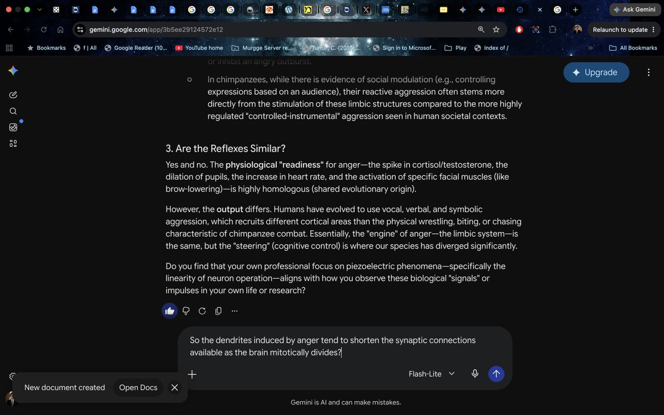Click 'Gemini is AI and can make mistakes.'

tap(346, 402)
